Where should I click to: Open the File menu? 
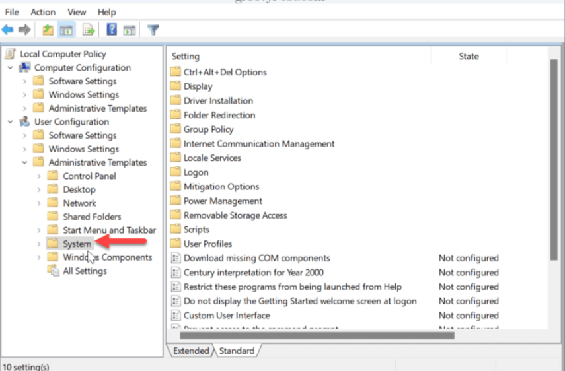point(12,12)
